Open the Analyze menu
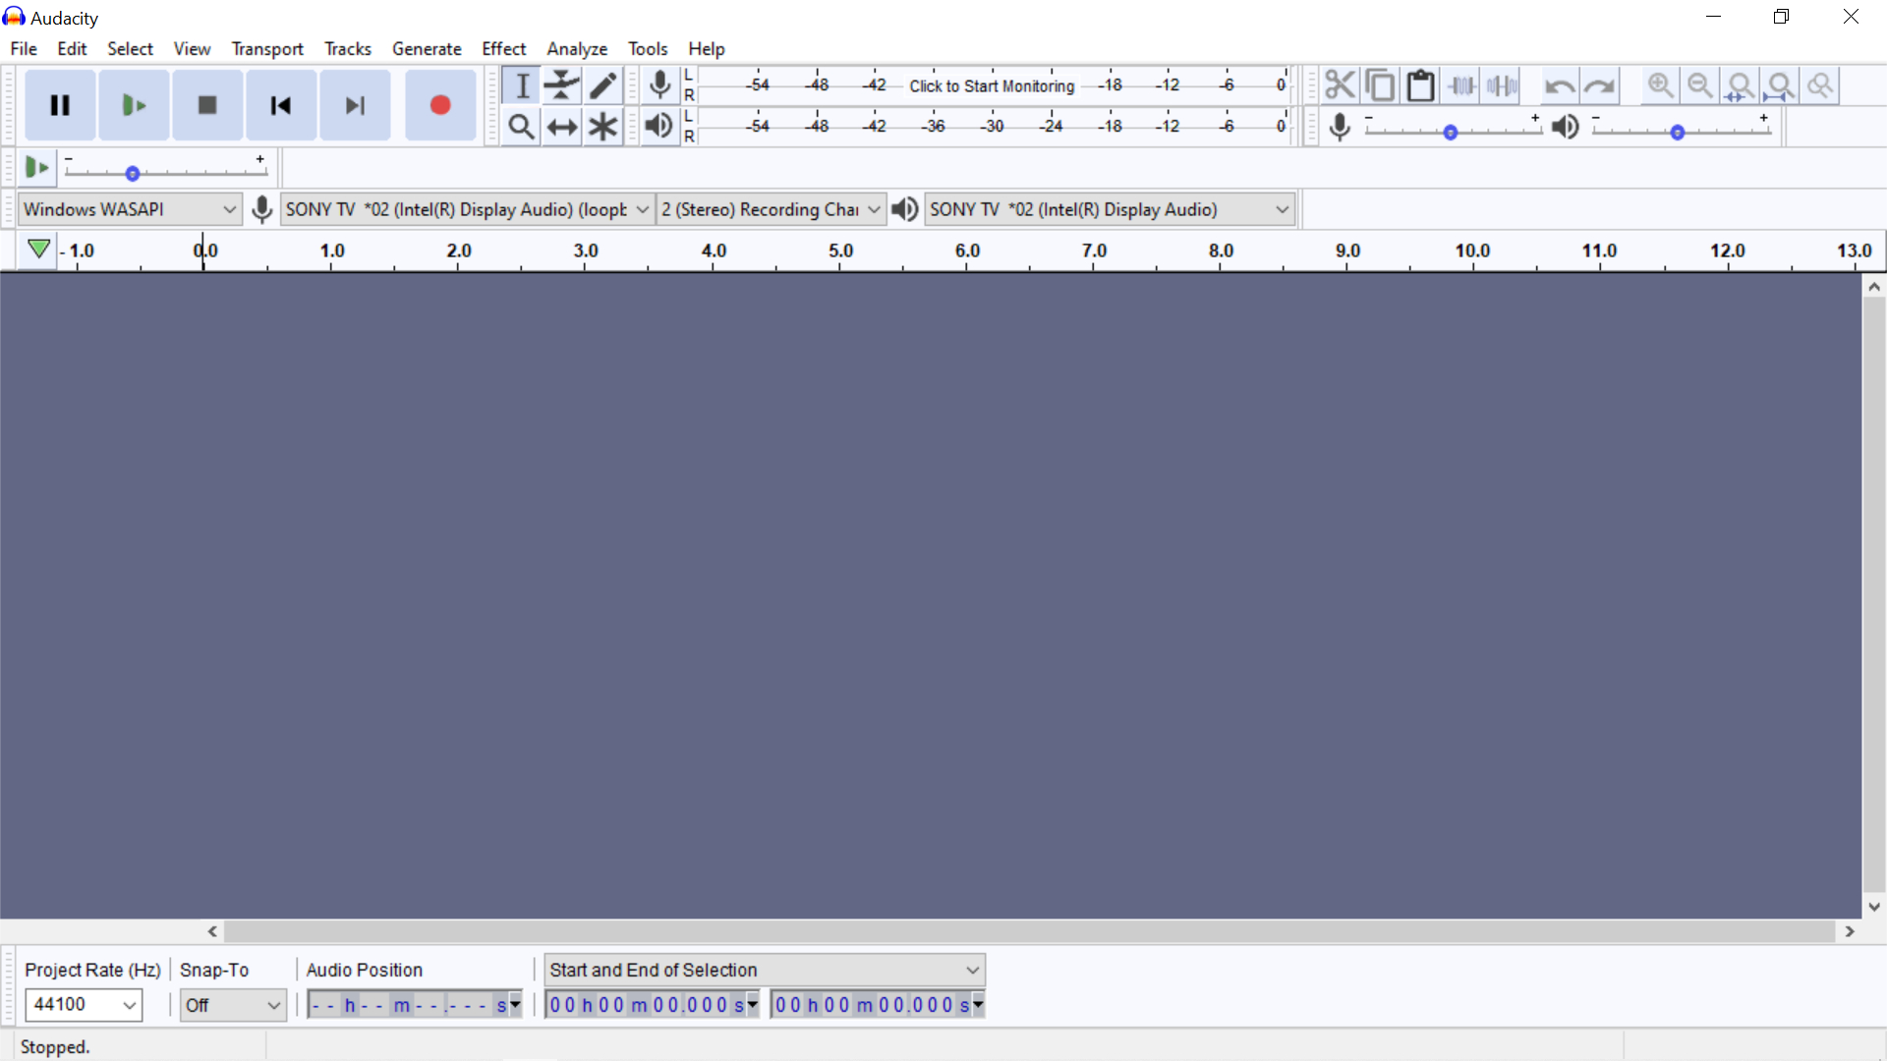1887x1061 pixels. [x=577, y=48]
